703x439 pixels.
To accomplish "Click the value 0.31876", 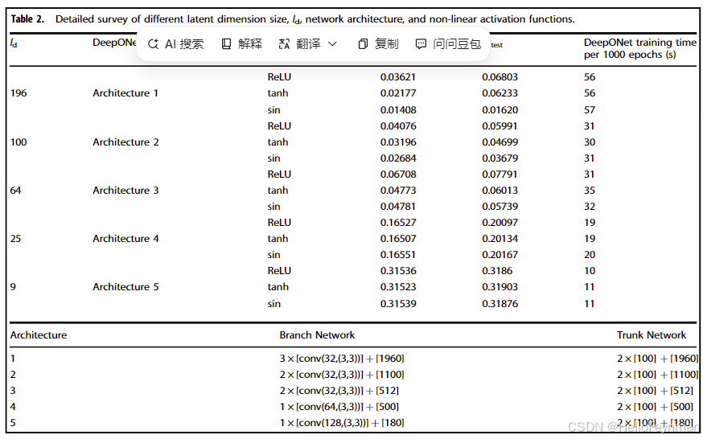I will tap(499, 304).
